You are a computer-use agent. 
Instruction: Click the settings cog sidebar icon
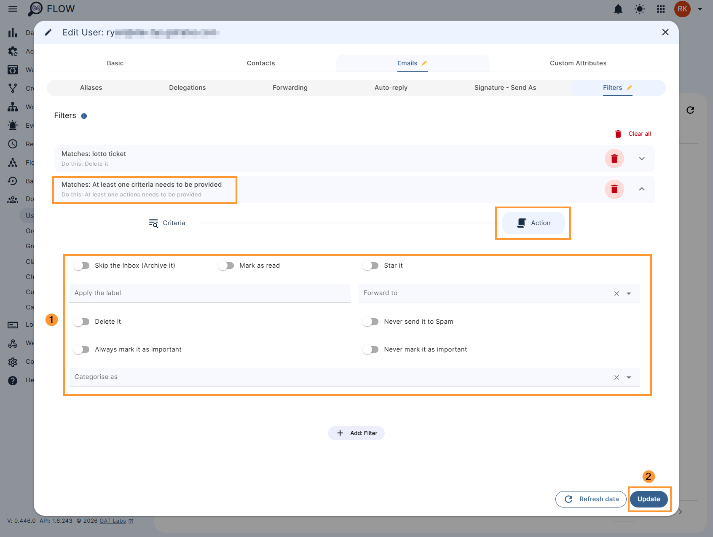[13, 362]
